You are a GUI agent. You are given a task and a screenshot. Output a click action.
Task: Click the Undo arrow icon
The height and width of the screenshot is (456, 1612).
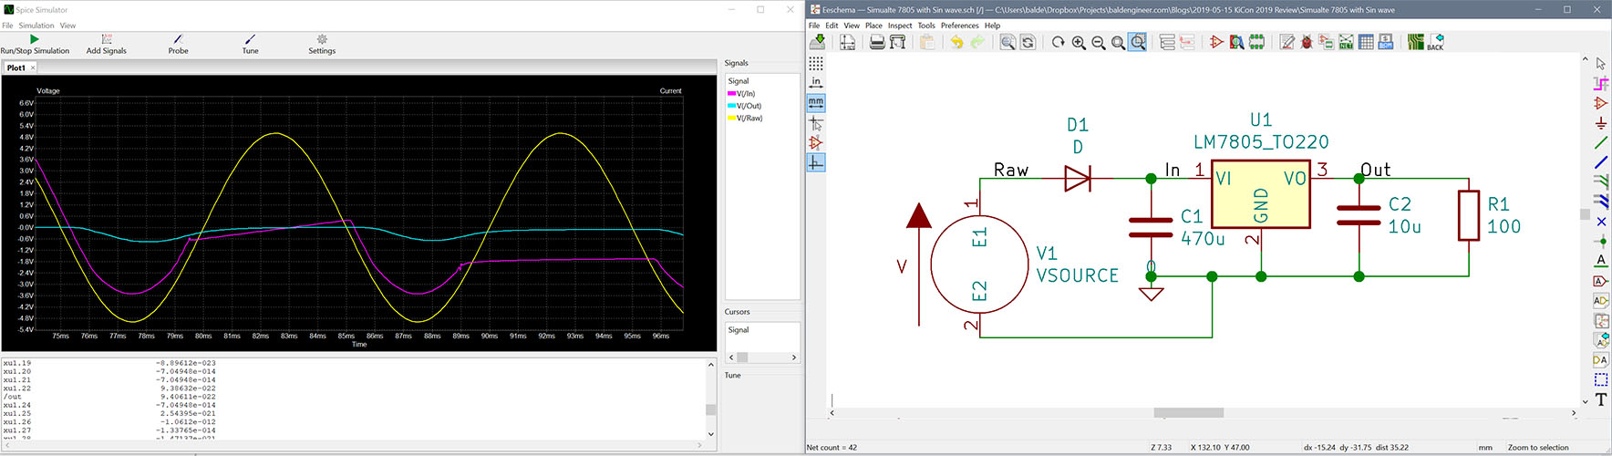(x=956, y=42)
